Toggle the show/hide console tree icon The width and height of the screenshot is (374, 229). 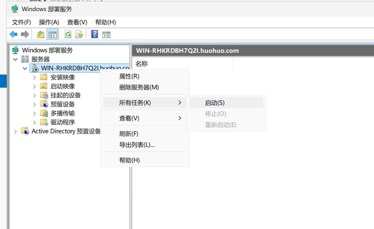point(53,35)
